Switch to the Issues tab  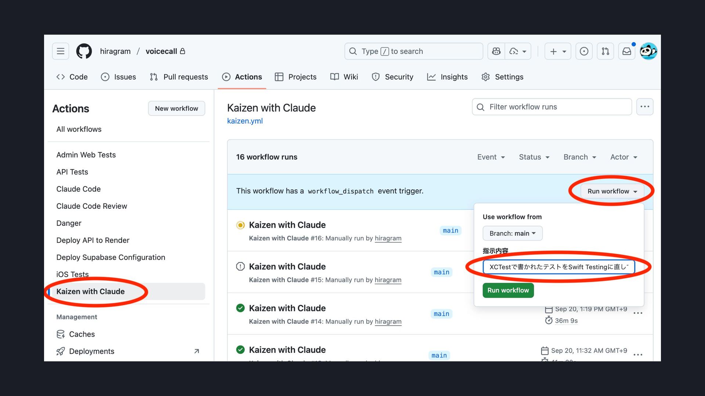[x=119, y=77]
